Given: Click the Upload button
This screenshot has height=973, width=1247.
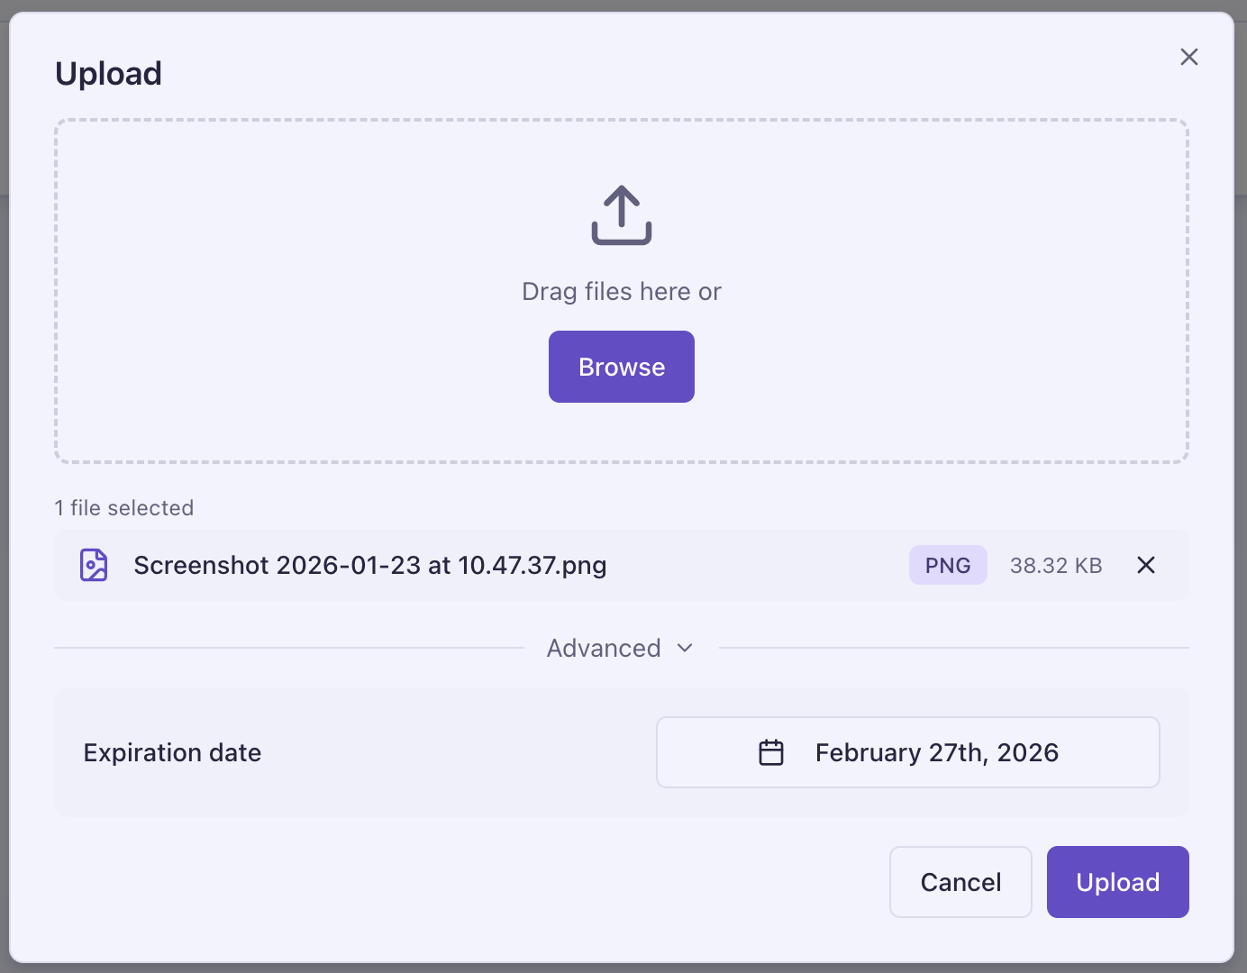Looking at the screenshot, I should (1117, 882).
